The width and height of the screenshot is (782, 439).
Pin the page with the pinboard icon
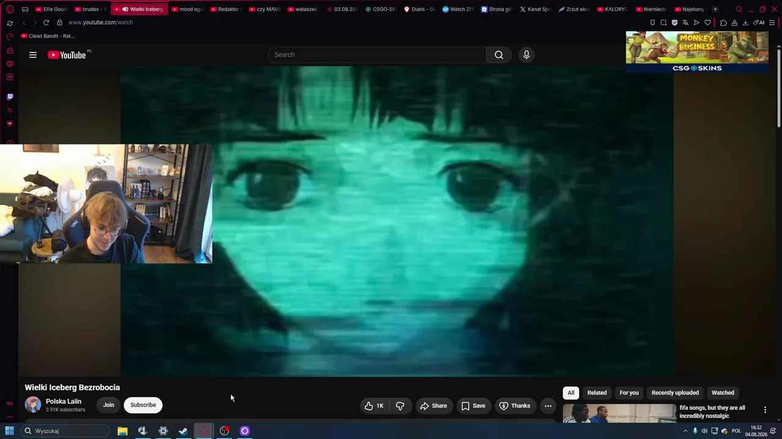(652, 23)
